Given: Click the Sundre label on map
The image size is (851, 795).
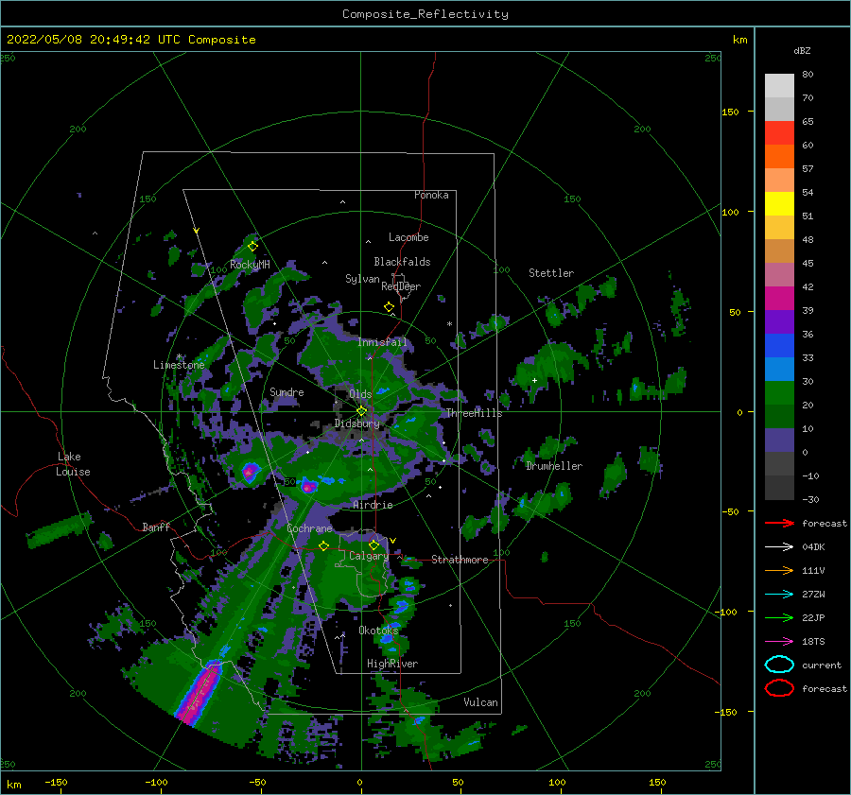Looking at the screenshot, I should (x=287, y=391).
